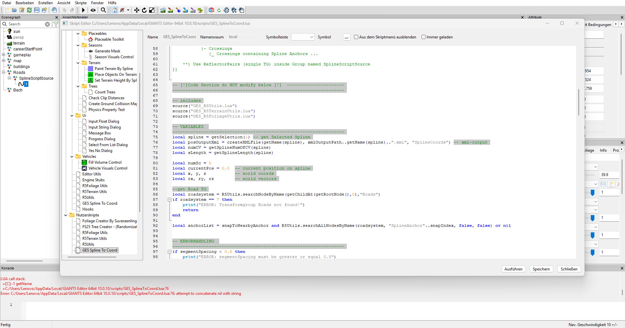
Task: Open the Erstellen menu
Action: (46, 3)
